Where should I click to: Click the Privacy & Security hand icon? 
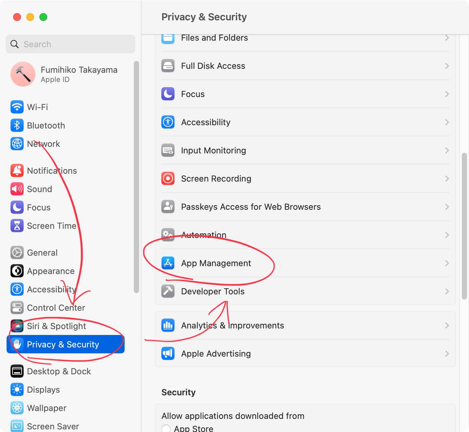pos(17,344)
